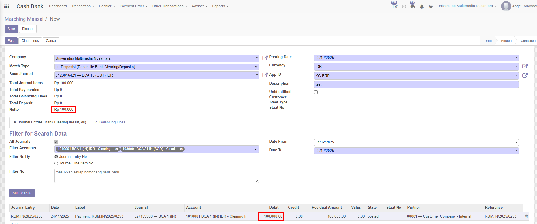Delete the RUM.IN/2025/0253 row with trash icon
Viewport: 537px width, 224px height.
click(526, 216)
